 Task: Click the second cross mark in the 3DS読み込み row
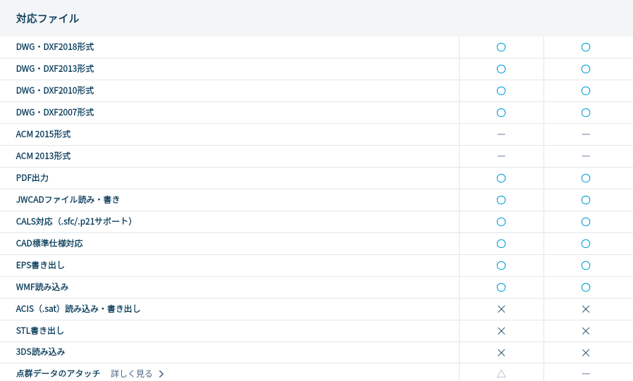[x=586, y=353]
